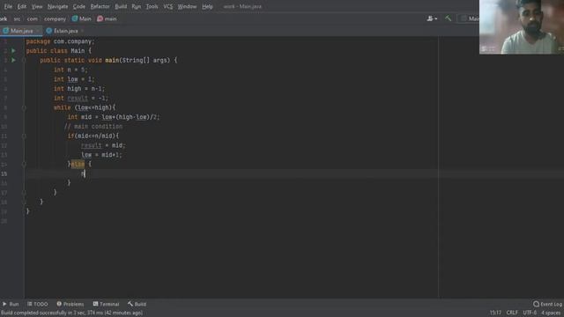Change the CRLF line separator setting

[x=512, y=313]
